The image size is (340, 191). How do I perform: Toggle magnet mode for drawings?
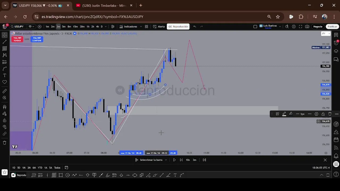coord(5,107)
